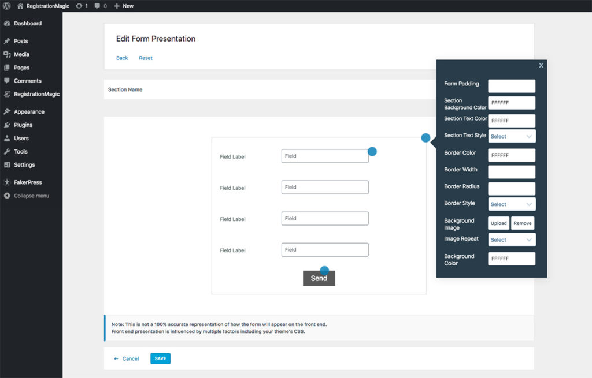The height and width of the screenshot is (378, 592).
Task: Go to Plugins in the sidebar
Action: [x=23, y=125]
